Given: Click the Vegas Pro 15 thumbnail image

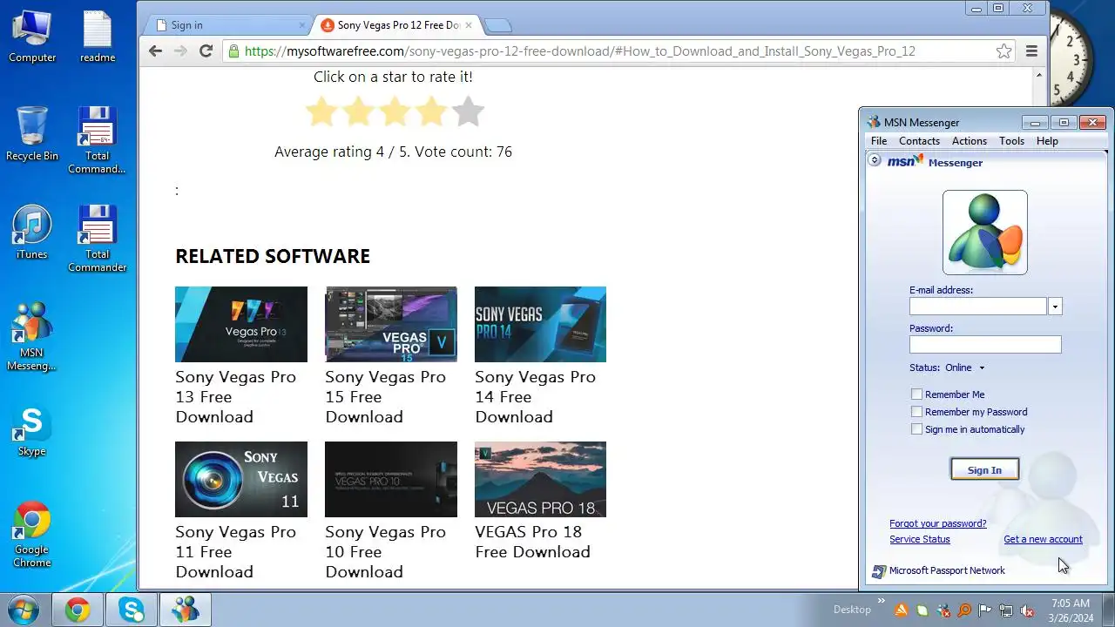Looking at the screenshot, I should [x=391, y=324].
